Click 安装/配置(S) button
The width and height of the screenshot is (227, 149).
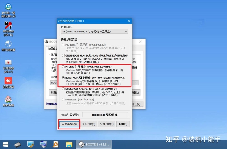69,124
